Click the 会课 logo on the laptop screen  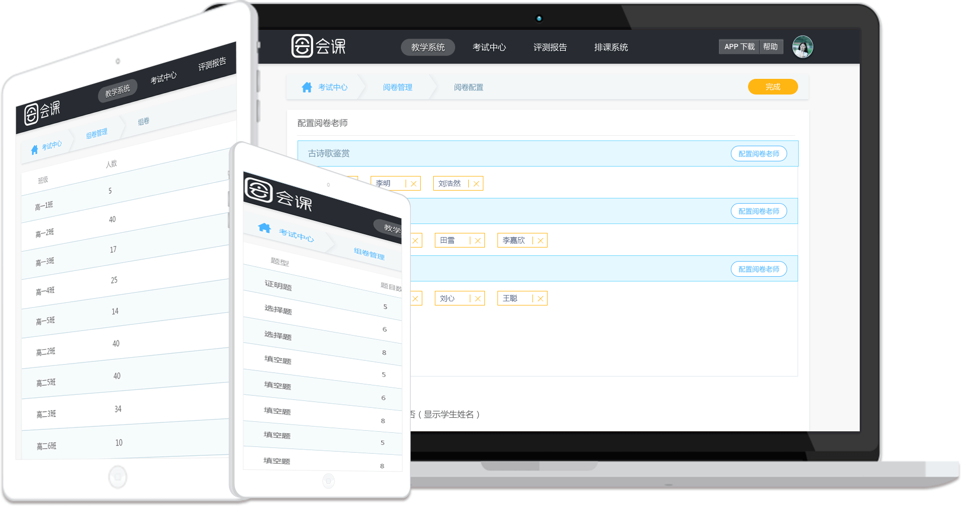click(x=318, y=46)
